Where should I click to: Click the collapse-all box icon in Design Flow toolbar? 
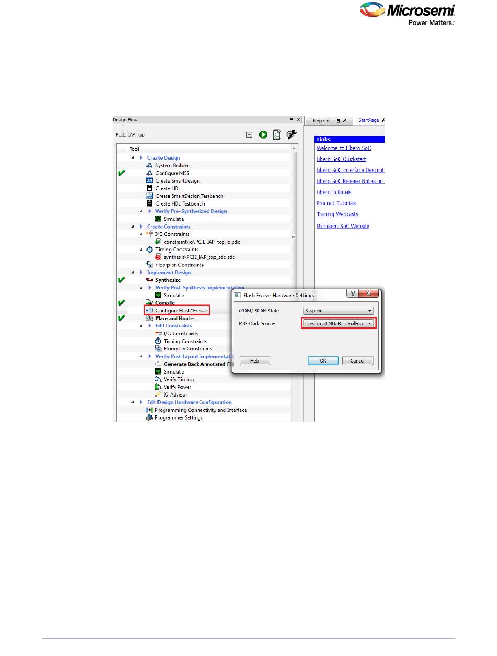(250, 134)
